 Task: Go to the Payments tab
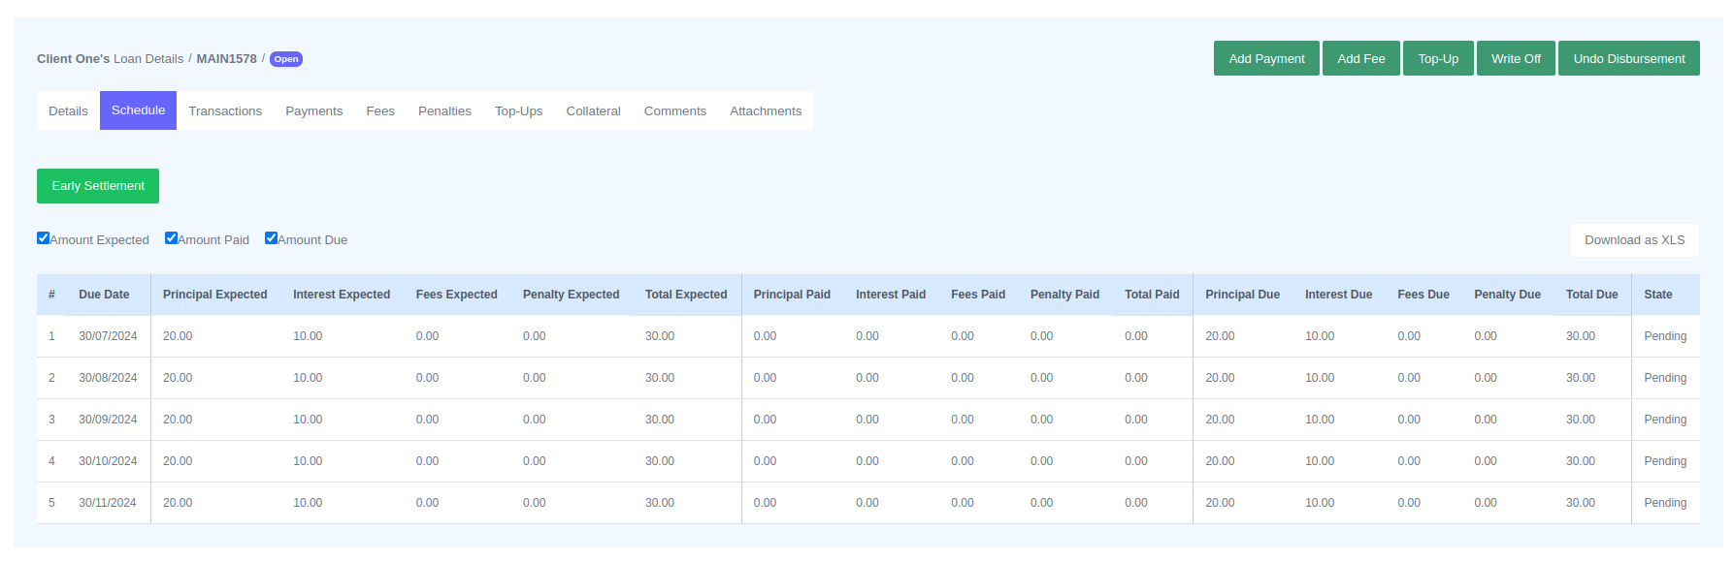pos(313,111)
